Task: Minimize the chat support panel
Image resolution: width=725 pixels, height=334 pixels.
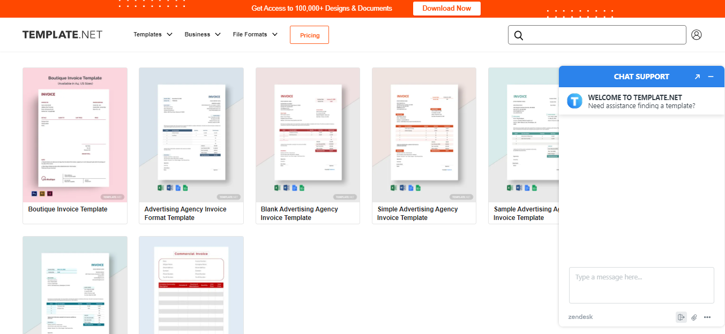Action: (711, 77)
